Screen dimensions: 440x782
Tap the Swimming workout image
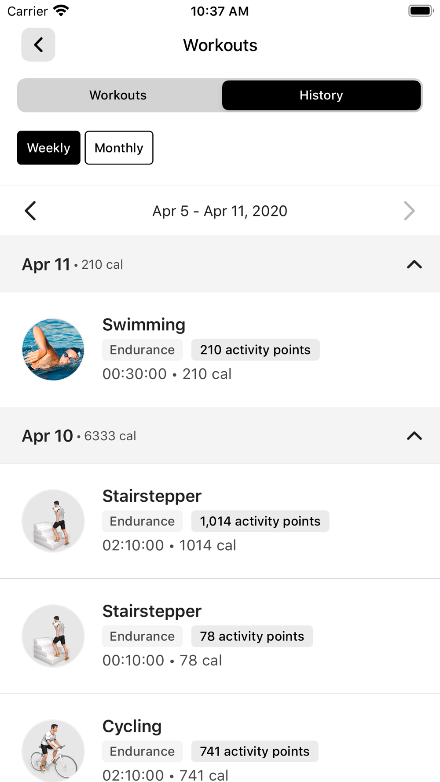[53, 350]
